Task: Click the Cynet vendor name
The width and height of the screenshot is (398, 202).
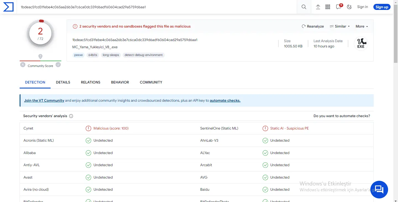Action: (28, 128)
